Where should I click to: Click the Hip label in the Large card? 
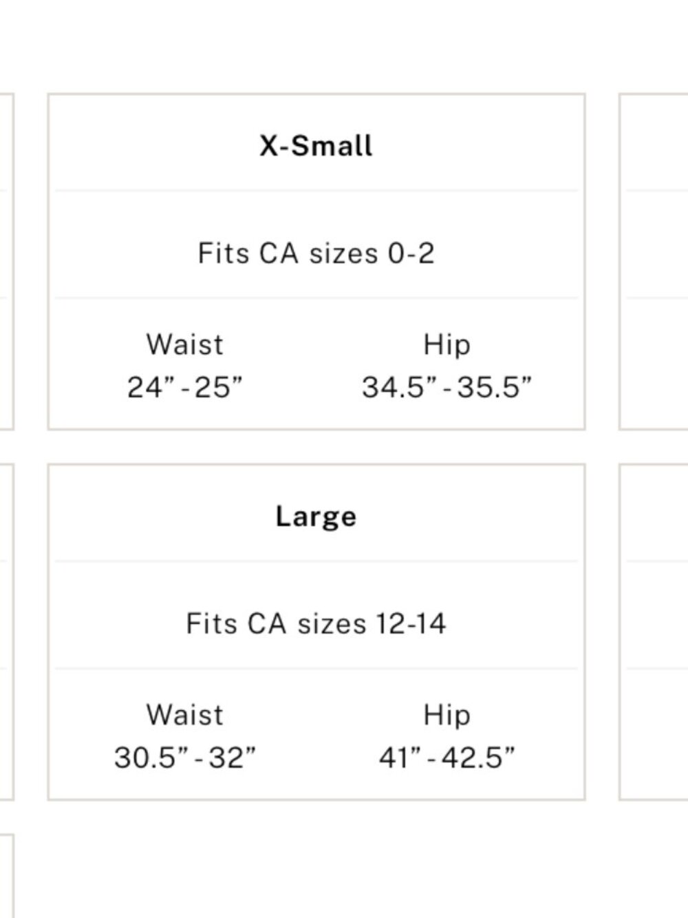[x=447, y=715]
